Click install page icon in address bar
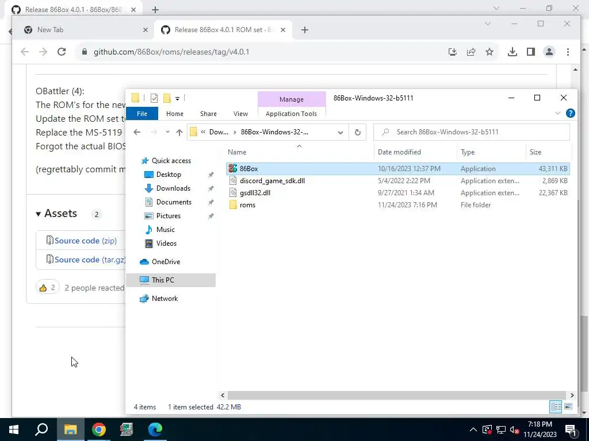The image size is (589, 441). tap(453, 52)
